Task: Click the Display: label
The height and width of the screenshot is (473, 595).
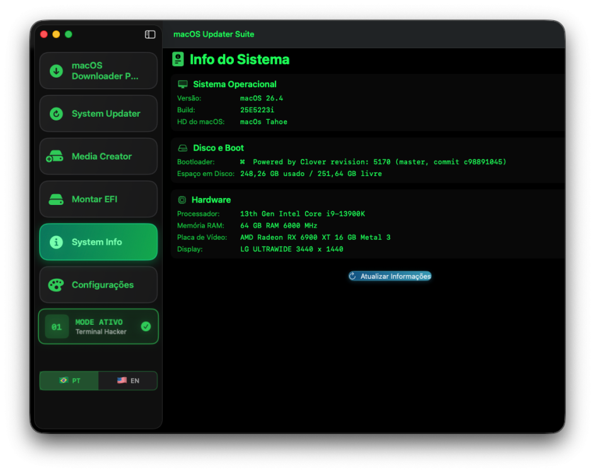Action: 190,249
